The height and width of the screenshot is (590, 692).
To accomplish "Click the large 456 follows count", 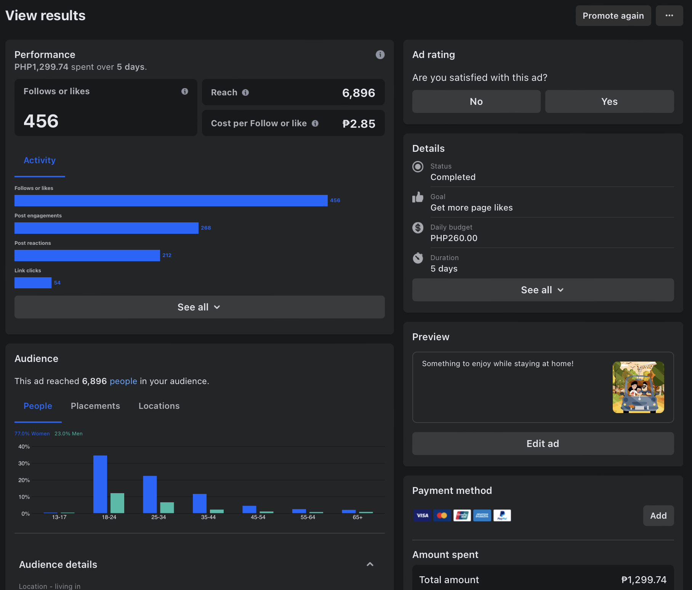I will point(41,121).
